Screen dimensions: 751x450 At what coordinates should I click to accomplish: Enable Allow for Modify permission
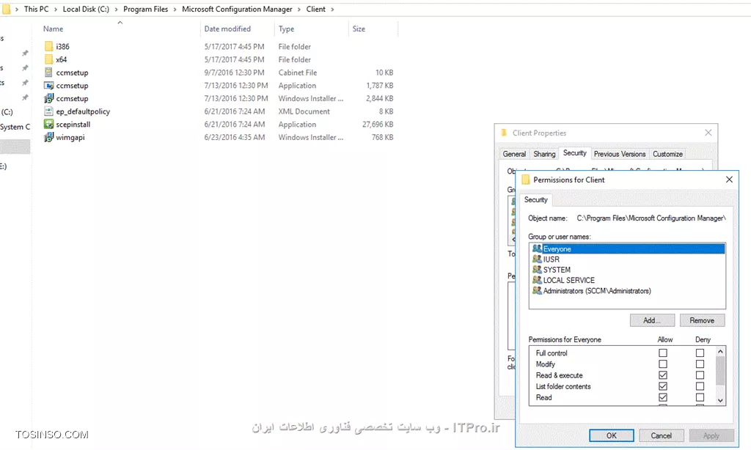(x=663, y=364)
